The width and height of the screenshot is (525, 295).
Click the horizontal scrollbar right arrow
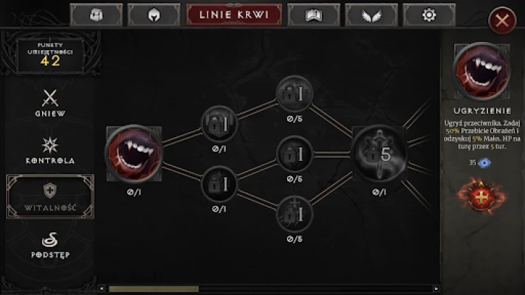436,288
